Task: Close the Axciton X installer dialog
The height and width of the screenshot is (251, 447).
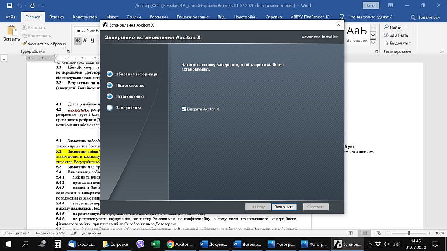Action: pos(338,25)
